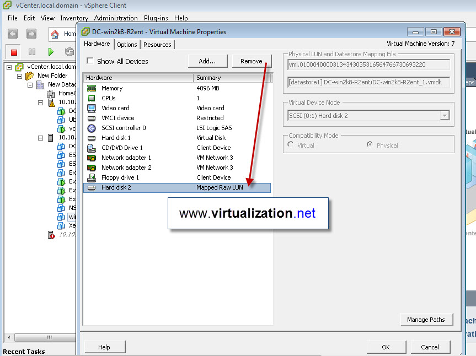Click the disconnected host error icon at tree bottom
The image size is (476, 356).
tap(51, 235)
